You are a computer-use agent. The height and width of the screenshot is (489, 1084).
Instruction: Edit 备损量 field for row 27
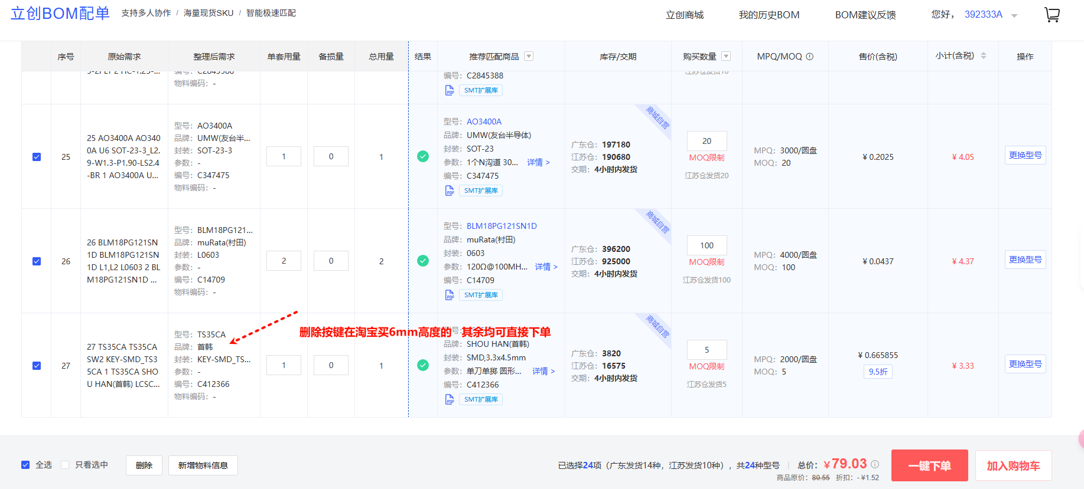[331, 365]
